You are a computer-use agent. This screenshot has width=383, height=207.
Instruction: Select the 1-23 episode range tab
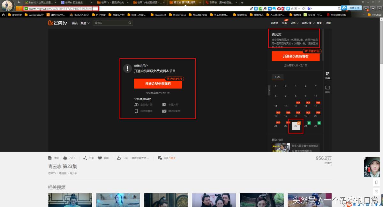coord(278,77)
